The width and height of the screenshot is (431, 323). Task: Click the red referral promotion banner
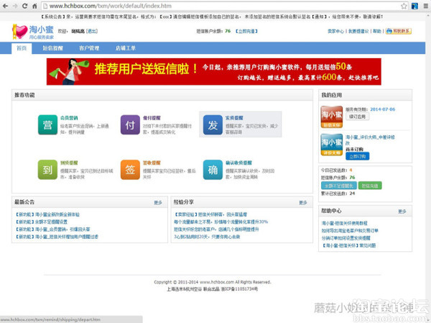(x=214, y=72)
